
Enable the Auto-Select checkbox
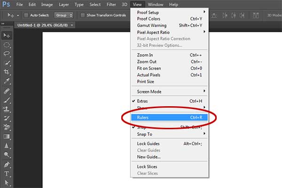click(26, 16)
